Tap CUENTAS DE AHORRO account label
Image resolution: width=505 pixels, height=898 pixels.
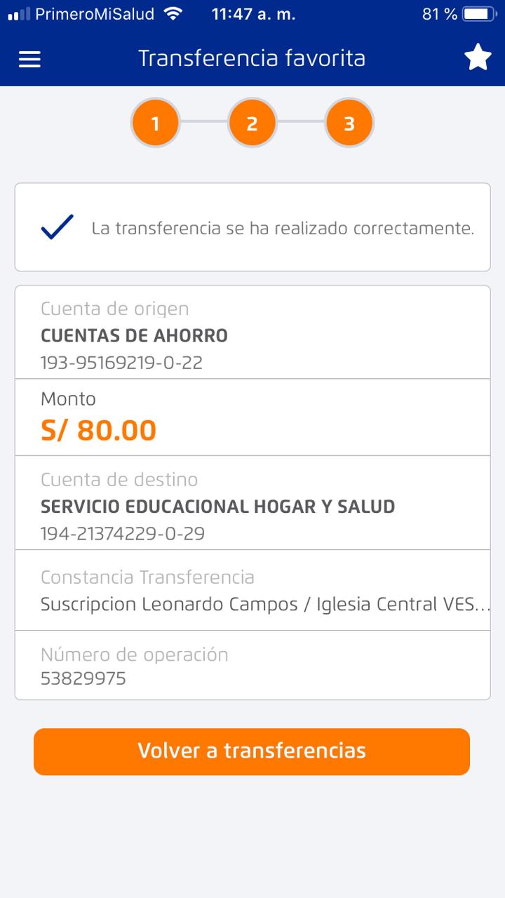[x=134, y=336]
